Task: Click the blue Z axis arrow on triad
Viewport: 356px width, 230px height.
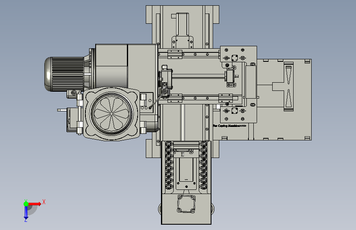Action: click(26, 213)
